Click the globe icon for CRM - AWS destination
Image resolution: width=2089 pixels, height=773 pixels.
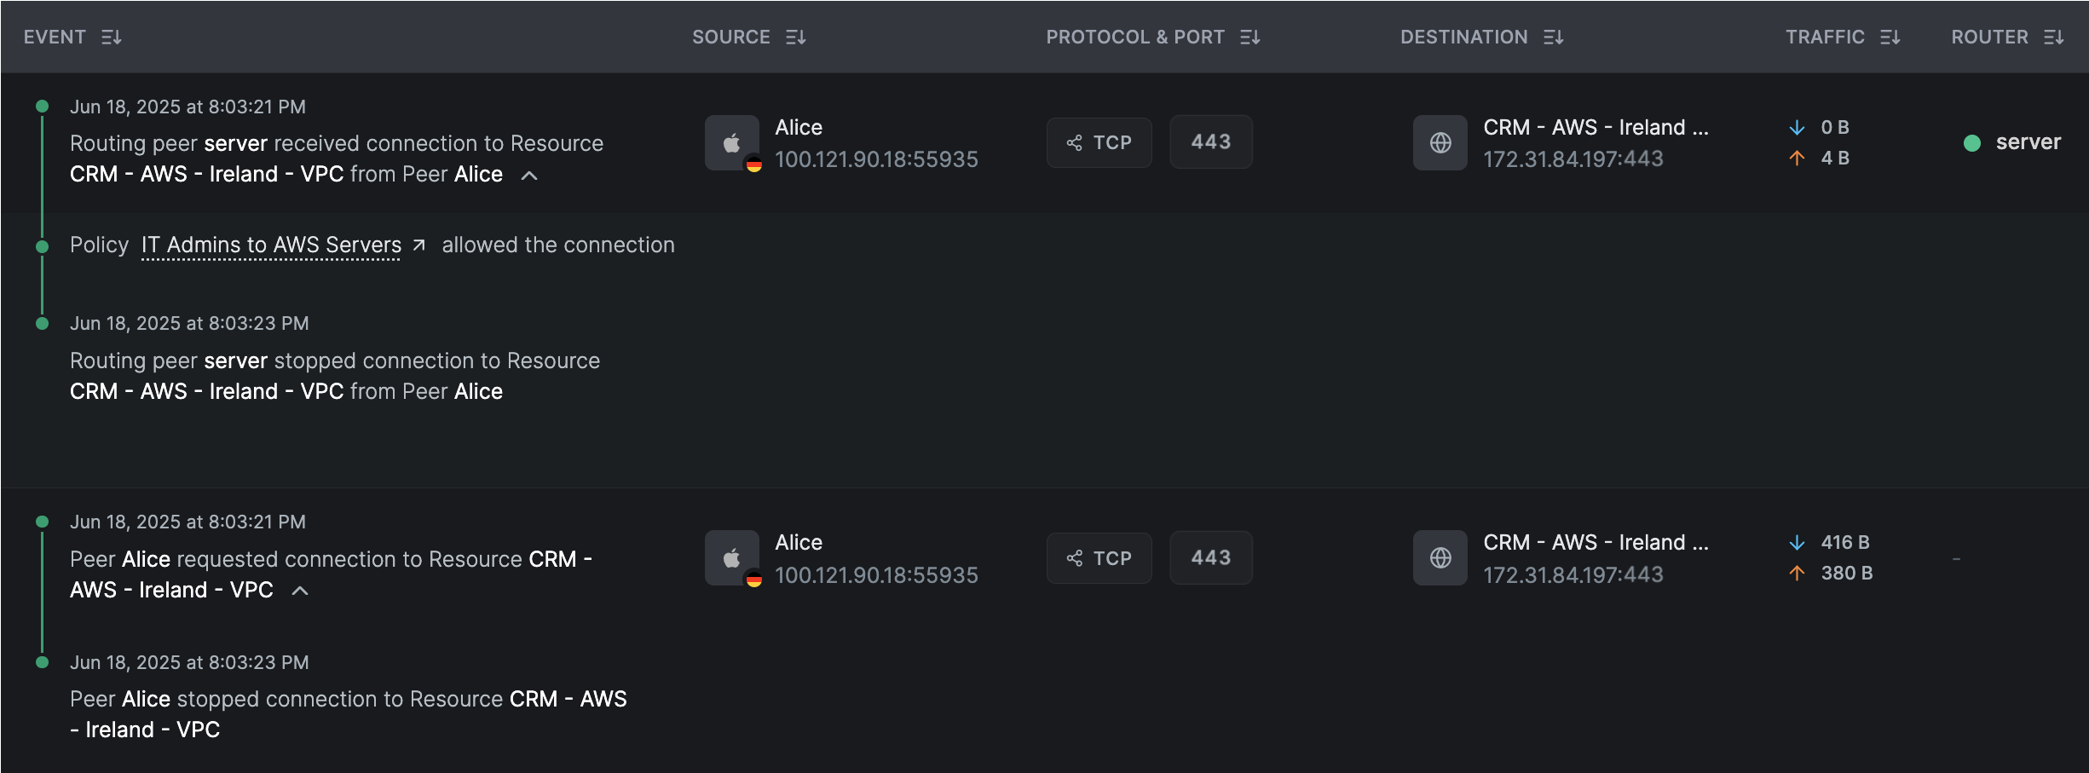point(1440,143)
